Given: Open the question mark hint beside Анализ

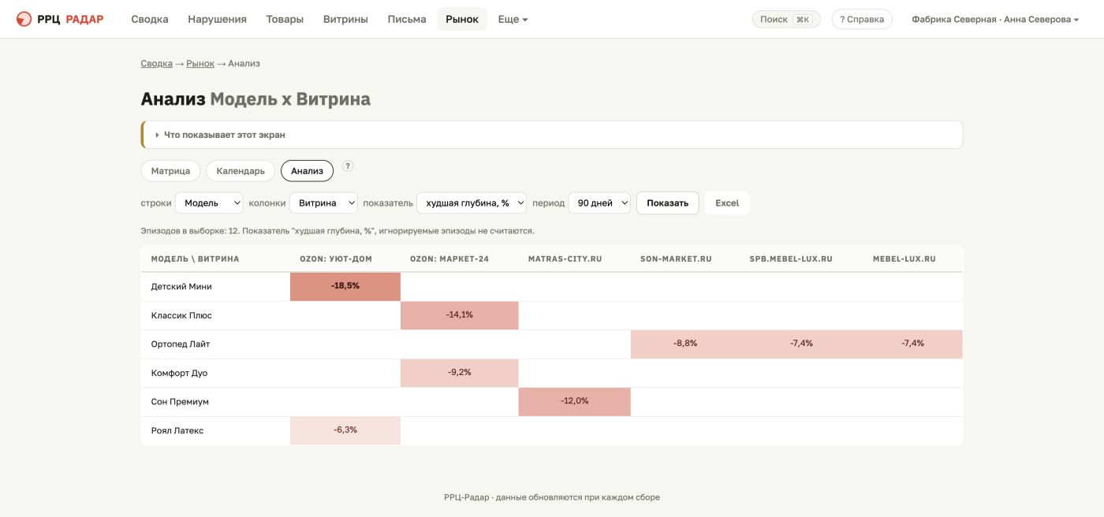Looking at the screenshot, I should coord(348,166).
